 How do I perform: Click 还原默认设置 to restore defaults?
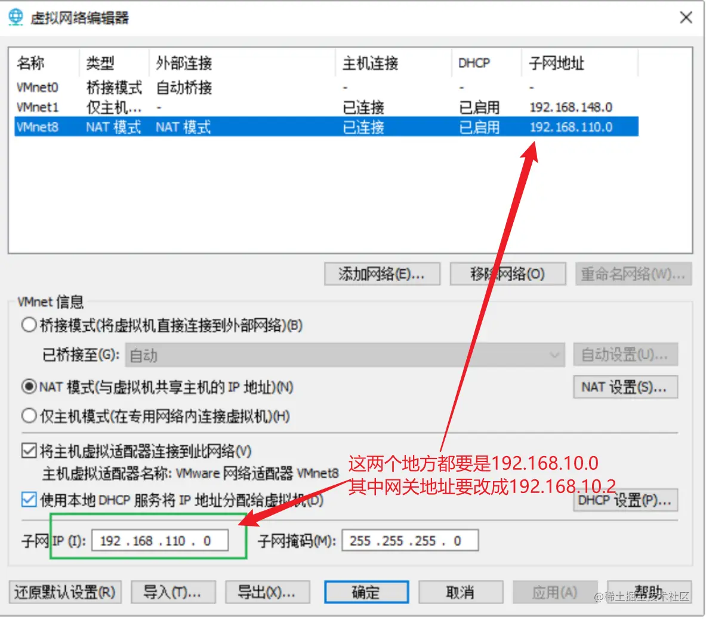point(64,592)
